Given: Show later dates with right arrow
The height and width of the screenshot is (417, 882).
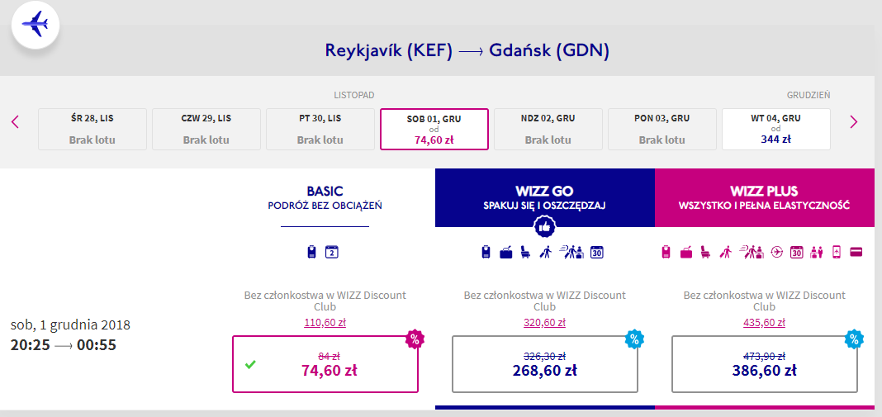Looking at the screenshot, I should [854, 122].
